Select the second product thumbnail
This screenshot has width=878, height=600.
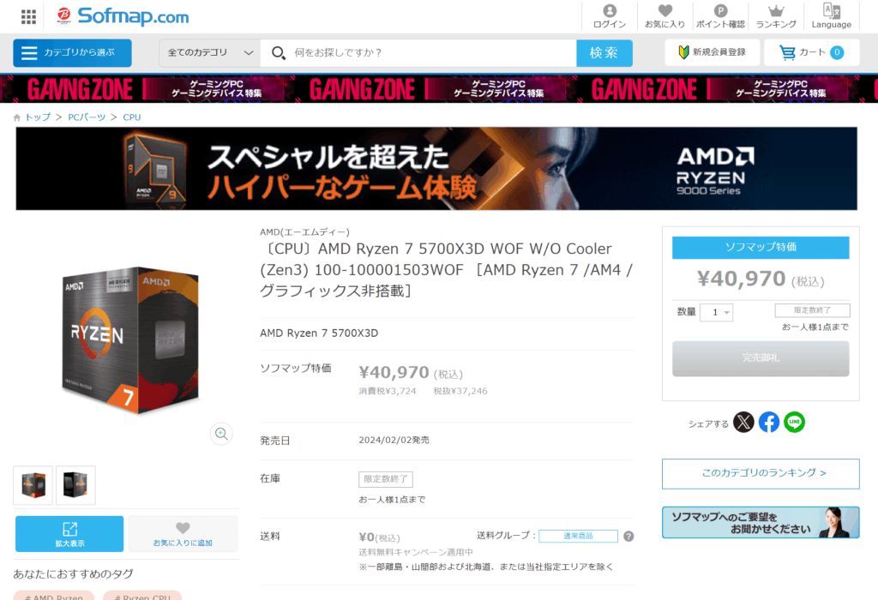75,485
